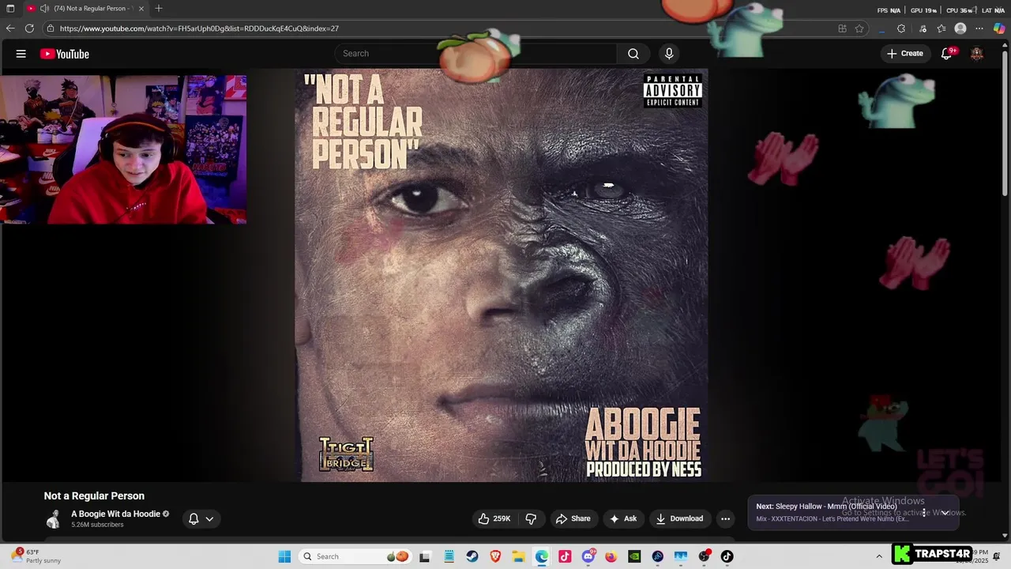
Task: Open the Edge favorites list icon
Action: pos(941,28)
